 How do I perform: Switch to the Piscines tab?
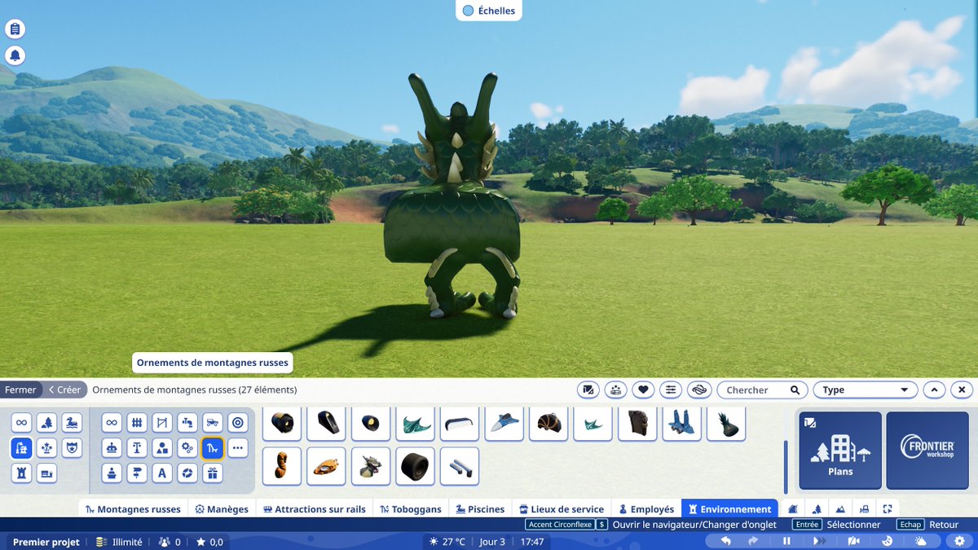point(480,509)
